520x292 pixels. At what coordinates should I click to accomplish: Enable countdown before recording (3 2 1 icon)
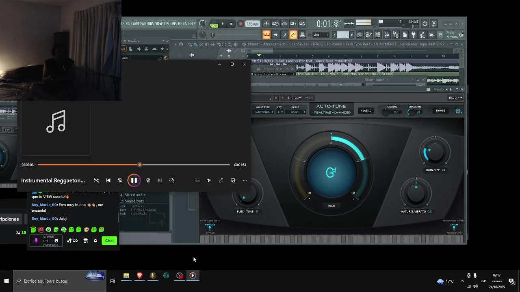[x=284, y=24]
